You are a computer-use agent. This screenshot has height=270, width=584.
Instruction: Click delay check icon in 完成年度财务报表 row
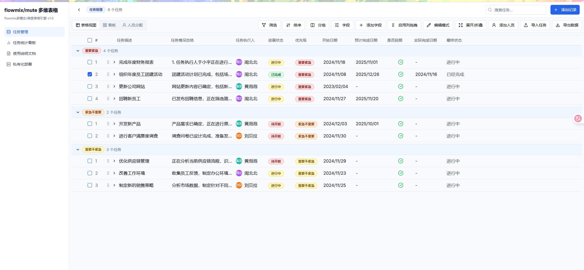[401, 62]
